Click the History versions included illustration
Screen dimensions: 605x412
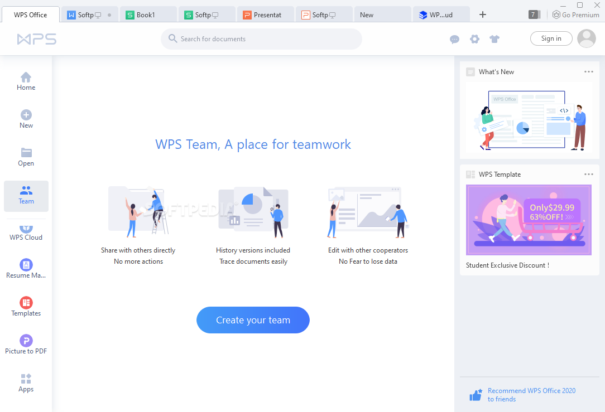[x=253, y=212]
